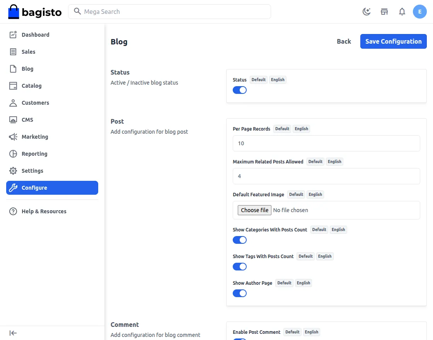This screenshot has width=433, height=340.
Task: Click the Blog page title heading
Action: (119, 42)
